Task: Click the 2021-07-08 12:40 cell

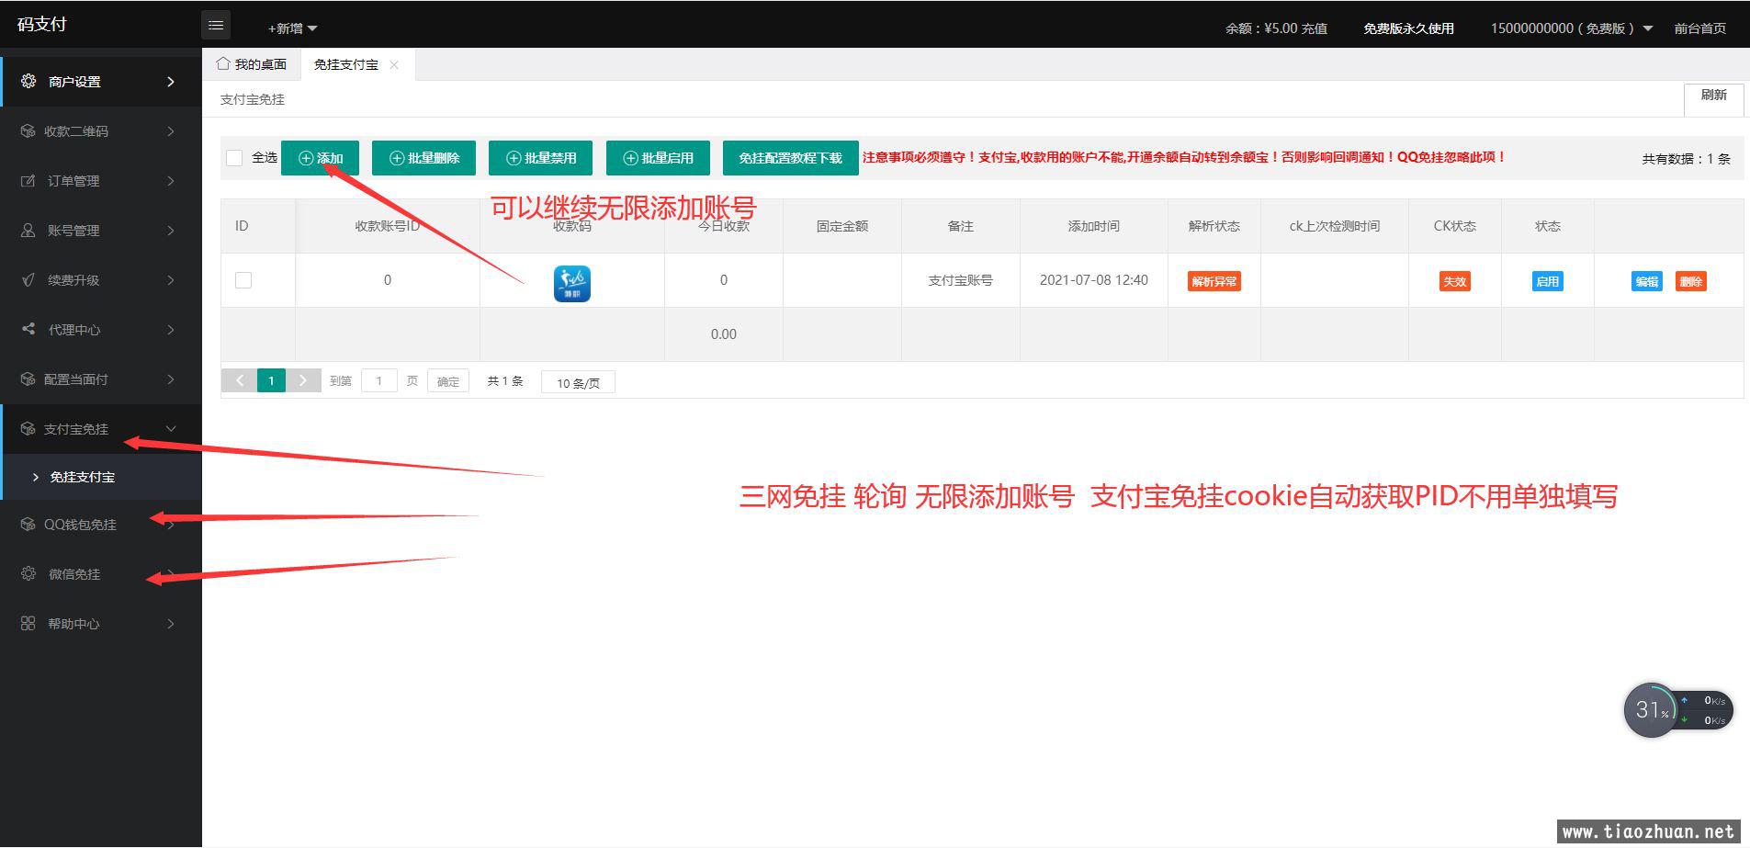Action: pyautogui.click(x=1093, y=280)
